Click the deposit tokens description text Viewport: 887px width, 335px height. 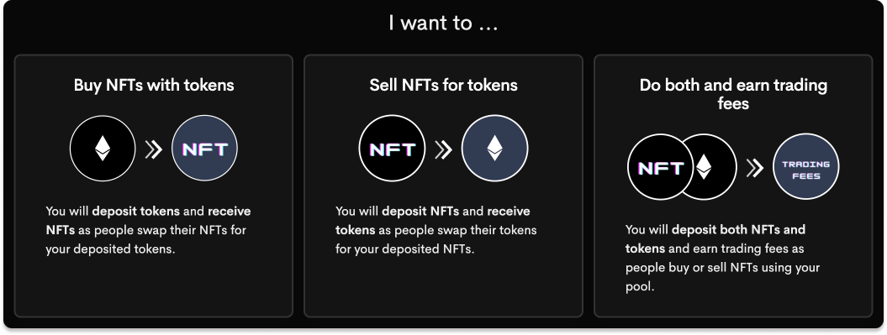148,230
